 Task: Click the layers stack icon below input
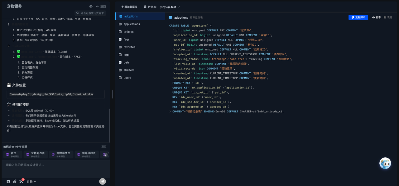[x=8, y=181]
